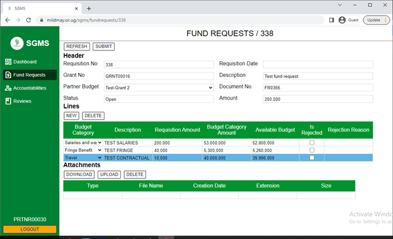Open the Travel budget category dropdown
This screenshot has width=393, height=239.
pyautogui.click(x=83, y=158)
